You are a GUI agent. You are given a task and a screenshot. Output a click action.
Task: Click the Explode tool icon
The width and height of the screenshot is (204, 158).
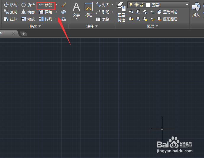coord(63,12)
